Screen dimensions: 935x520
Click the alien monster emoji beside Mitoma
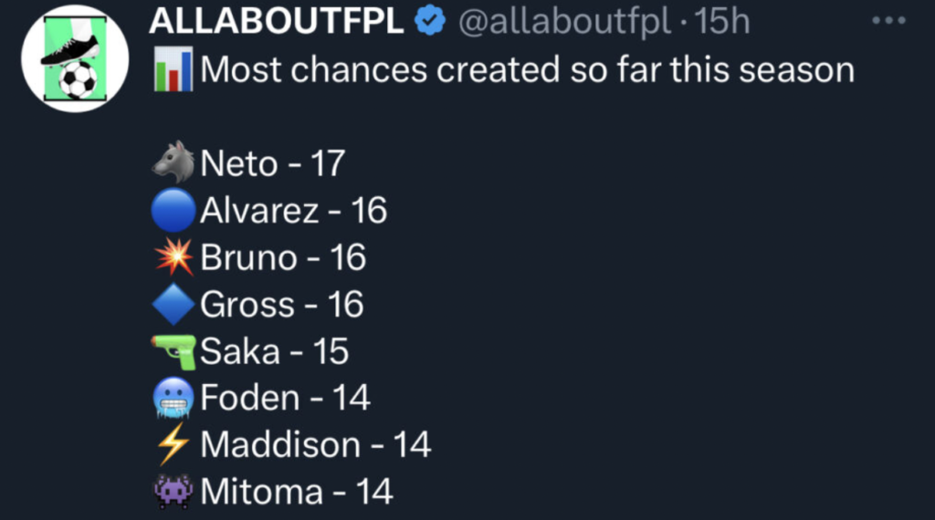click(173, 492)
